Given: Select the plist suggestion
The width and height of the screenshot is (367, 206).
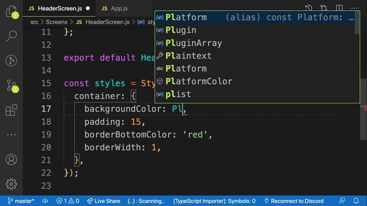Looking at the screenshot, I should pyautogui.click(x=255, y=94).
